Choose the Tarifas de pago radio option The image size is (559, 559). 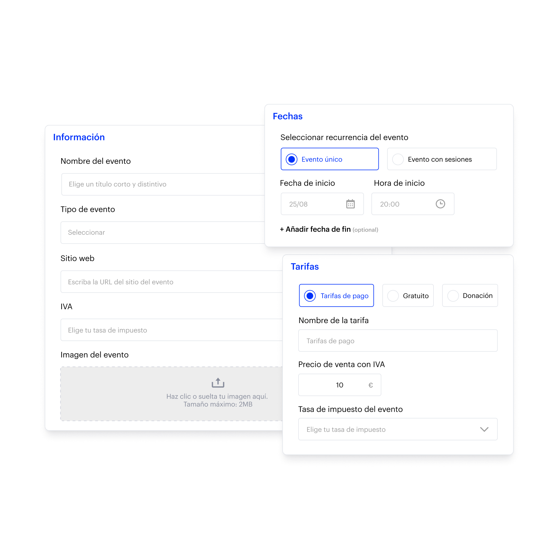pyautogui.click(x=336, y=295)
